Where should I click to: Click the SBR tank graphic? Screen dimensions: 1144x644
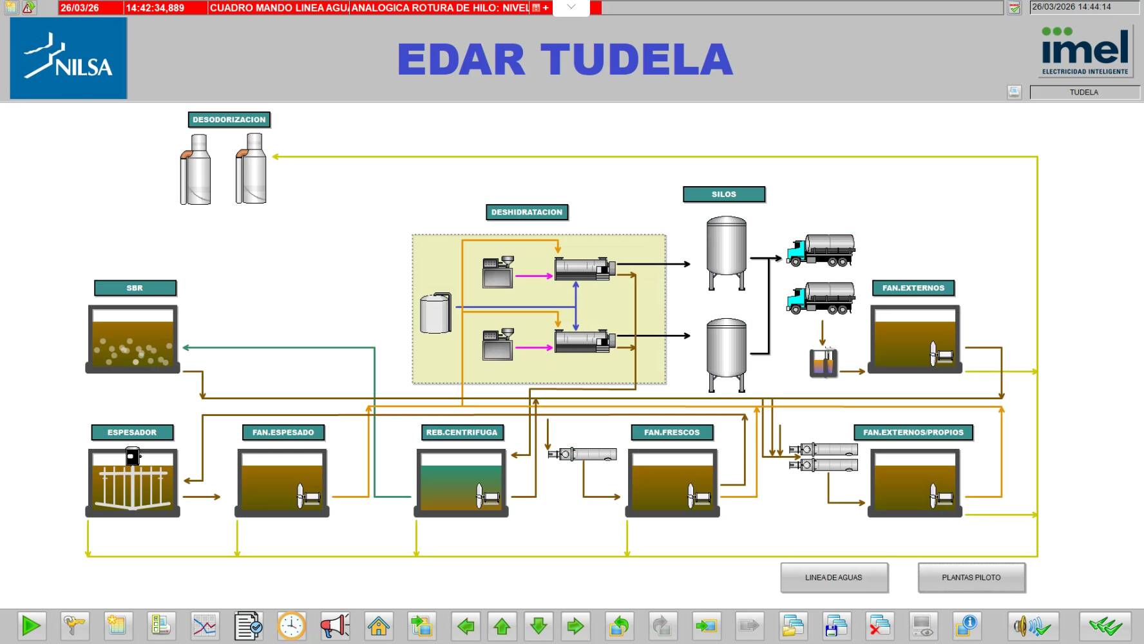tap(133, 338)
